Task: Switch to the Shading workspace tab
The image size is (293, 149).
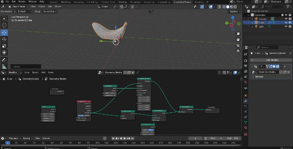Action: (122, 2)
